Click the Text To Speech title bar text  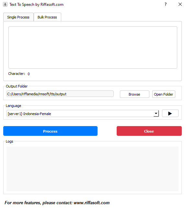click(36, 5)
